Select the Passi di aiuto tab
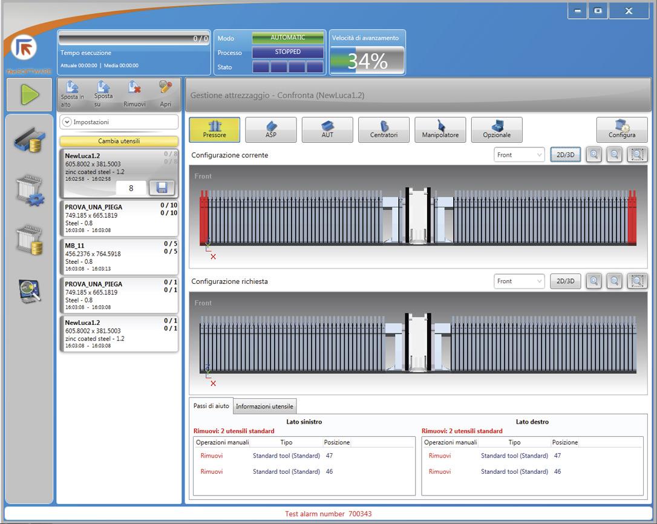The image size is (657, 524). [211, 406]
